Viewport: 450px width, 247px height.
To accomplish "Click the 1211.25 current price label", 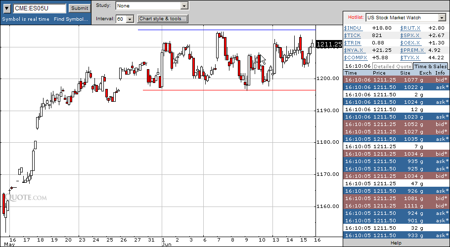I will coord(329,44).
